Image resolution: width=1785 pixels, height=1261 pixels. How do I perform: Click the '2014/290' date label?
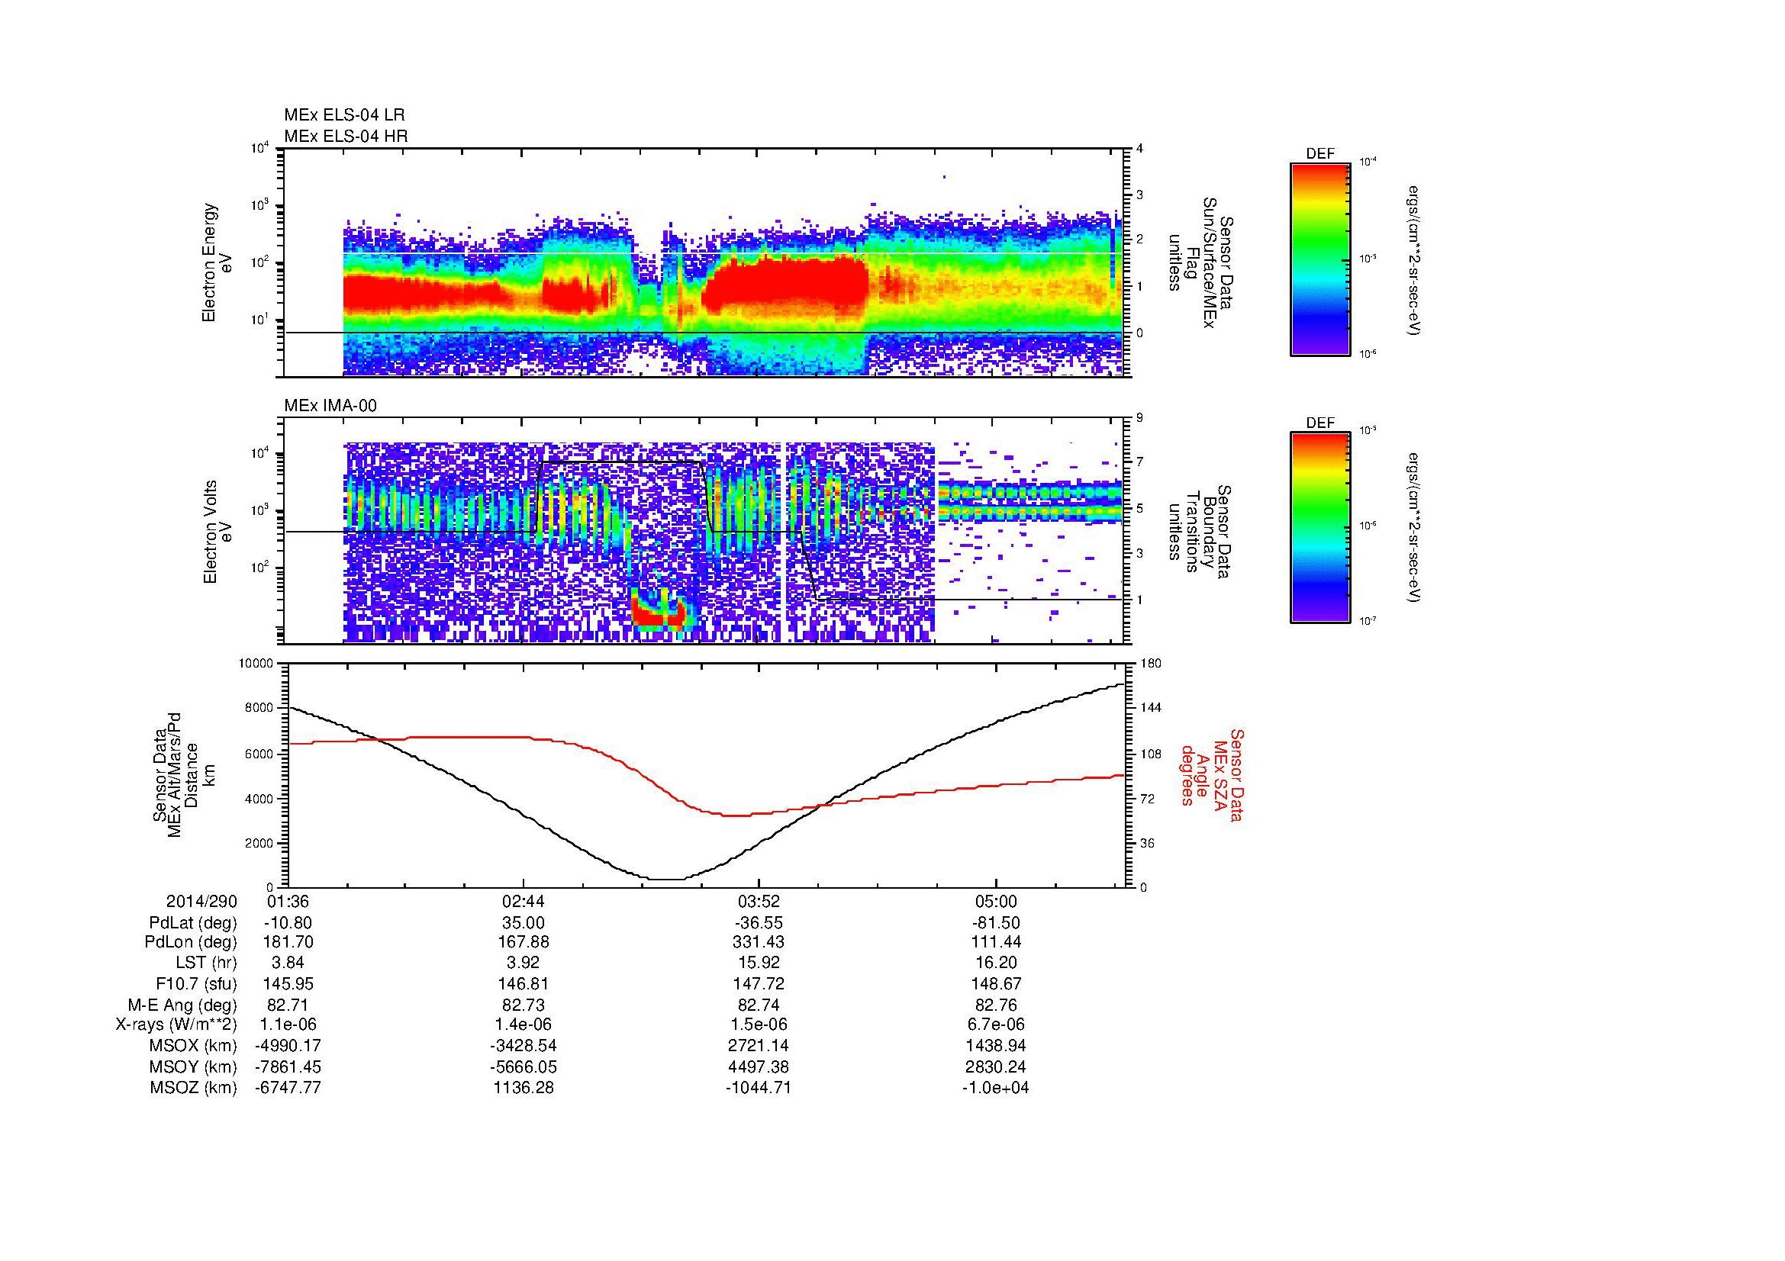(x=201, y=901)
